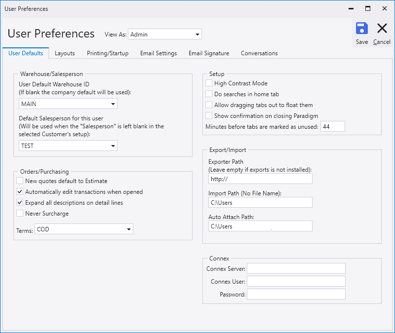Image resolution: width=395 pixels, height=333 pixels.
Task: Go to the Layouts tab
Action: coord(65,53)
